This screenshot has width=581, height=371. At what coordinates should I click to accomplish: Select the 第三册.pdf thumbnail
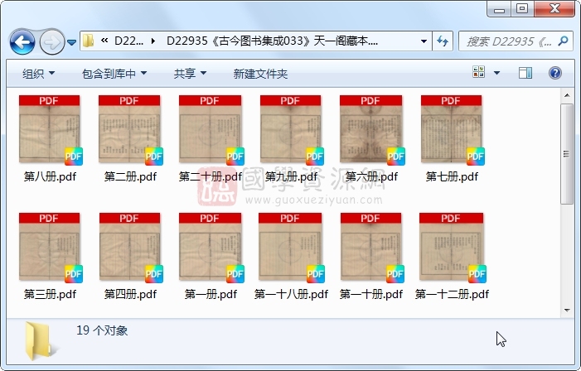[50, 248]
